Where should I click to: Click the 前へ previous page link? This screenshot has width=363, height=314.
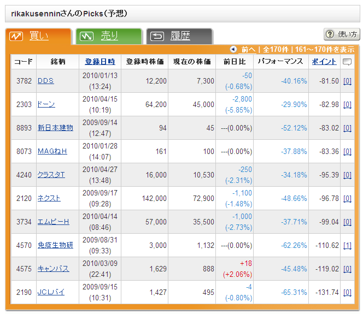248,49
